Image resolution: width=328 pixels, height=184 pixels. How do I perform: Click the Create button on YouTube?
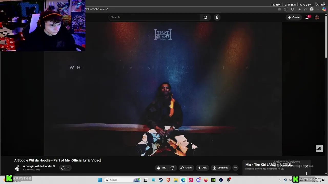(x=294, y=17)
